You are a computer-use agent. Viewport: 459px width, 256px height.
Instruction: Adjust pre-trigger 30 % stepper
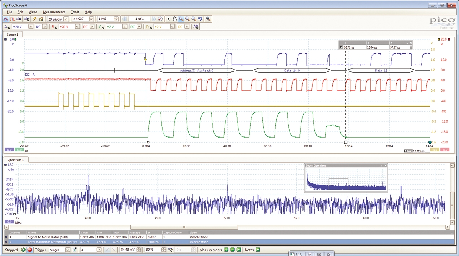tap(164, 250)
